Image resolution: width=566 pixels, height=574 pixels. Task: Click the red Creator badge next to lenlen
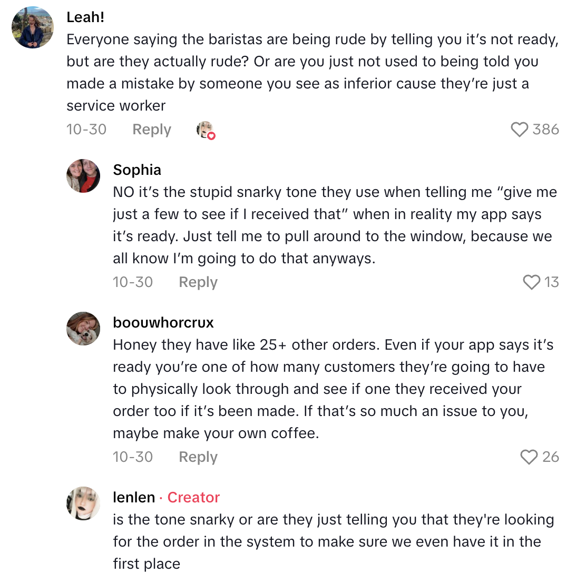tap(193, 497)
